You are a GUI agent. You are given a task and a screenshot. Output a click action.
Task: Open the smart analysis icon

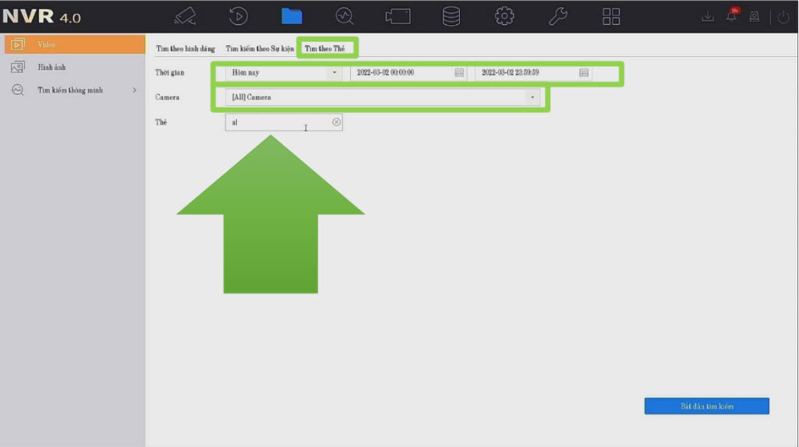pyautogui.click(x=345, y=16)
